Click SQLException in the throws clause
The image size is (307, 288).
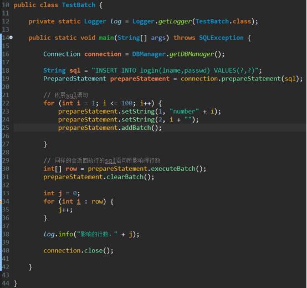coord(221,38)
